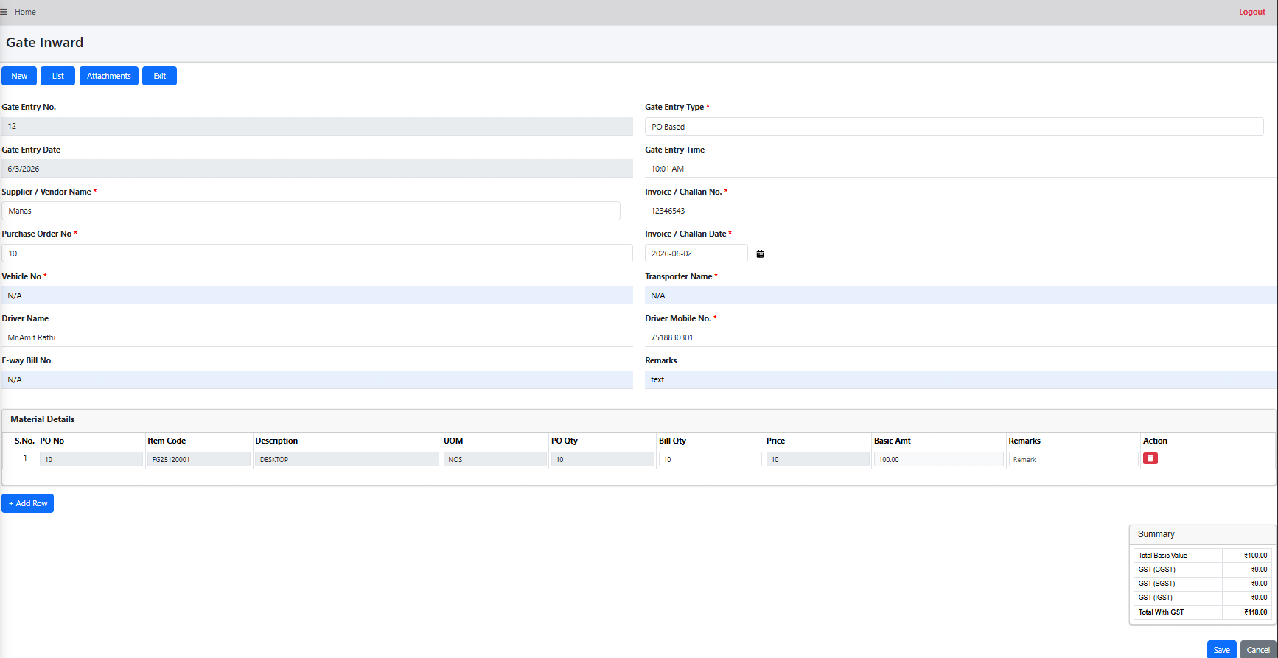Focus the Gate Entry No. field
Viewport: 1278px width, 658px height.
click(x=317, y=126)
